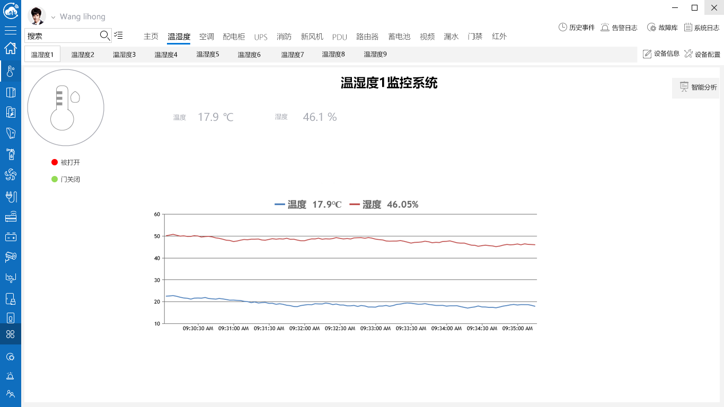Image resolution: width=724 pixels, height=407 pixels.
Task: Open the UPS menu item
Action: 261,37
